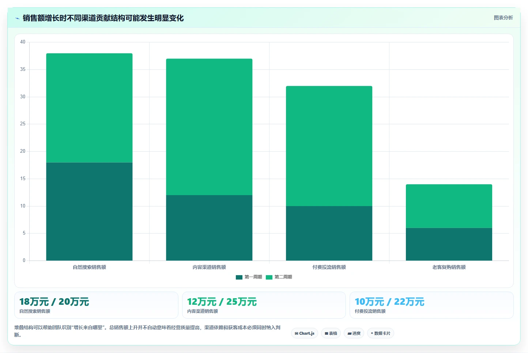Select the 第二周期 segment of 内容渠道销售额 bar
The height and width of the screenshot is (353, 528).
(x=209, y=127)
